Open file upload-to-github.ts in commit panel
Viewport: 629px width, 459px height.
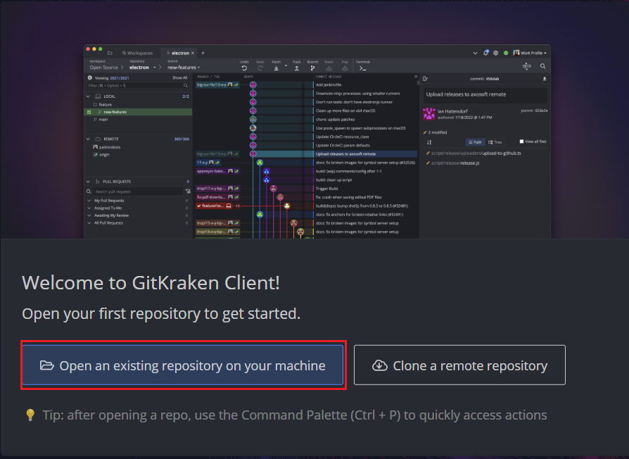(x=476, y=153)
